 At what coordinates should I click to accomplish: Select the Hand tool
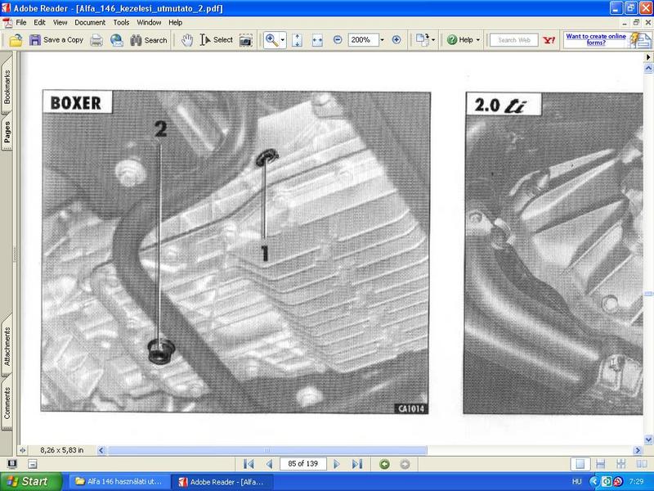point(187,40)
